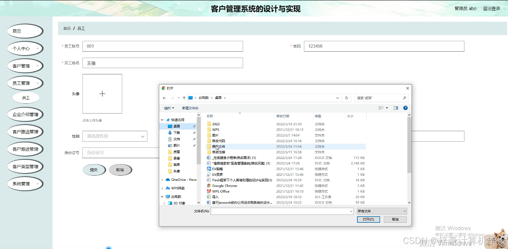This screenshot has width=508, height=249.
Task: Select the Google Chrome shortcut in the file list
Action: point(225,186)
